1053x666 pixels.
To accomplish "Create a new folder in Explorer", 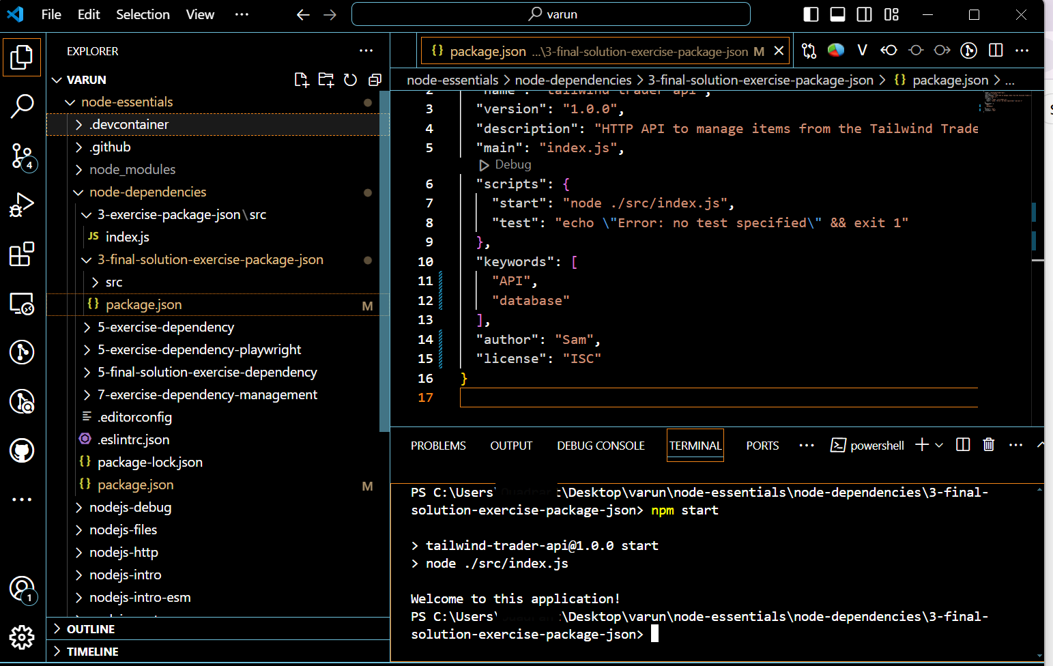I will (x=326, y=80).
